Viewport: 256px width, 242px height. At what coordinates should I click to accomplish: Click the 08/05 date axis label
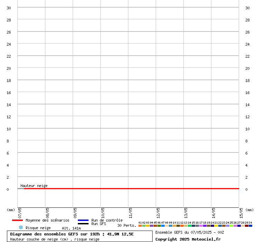coord(47,213)
